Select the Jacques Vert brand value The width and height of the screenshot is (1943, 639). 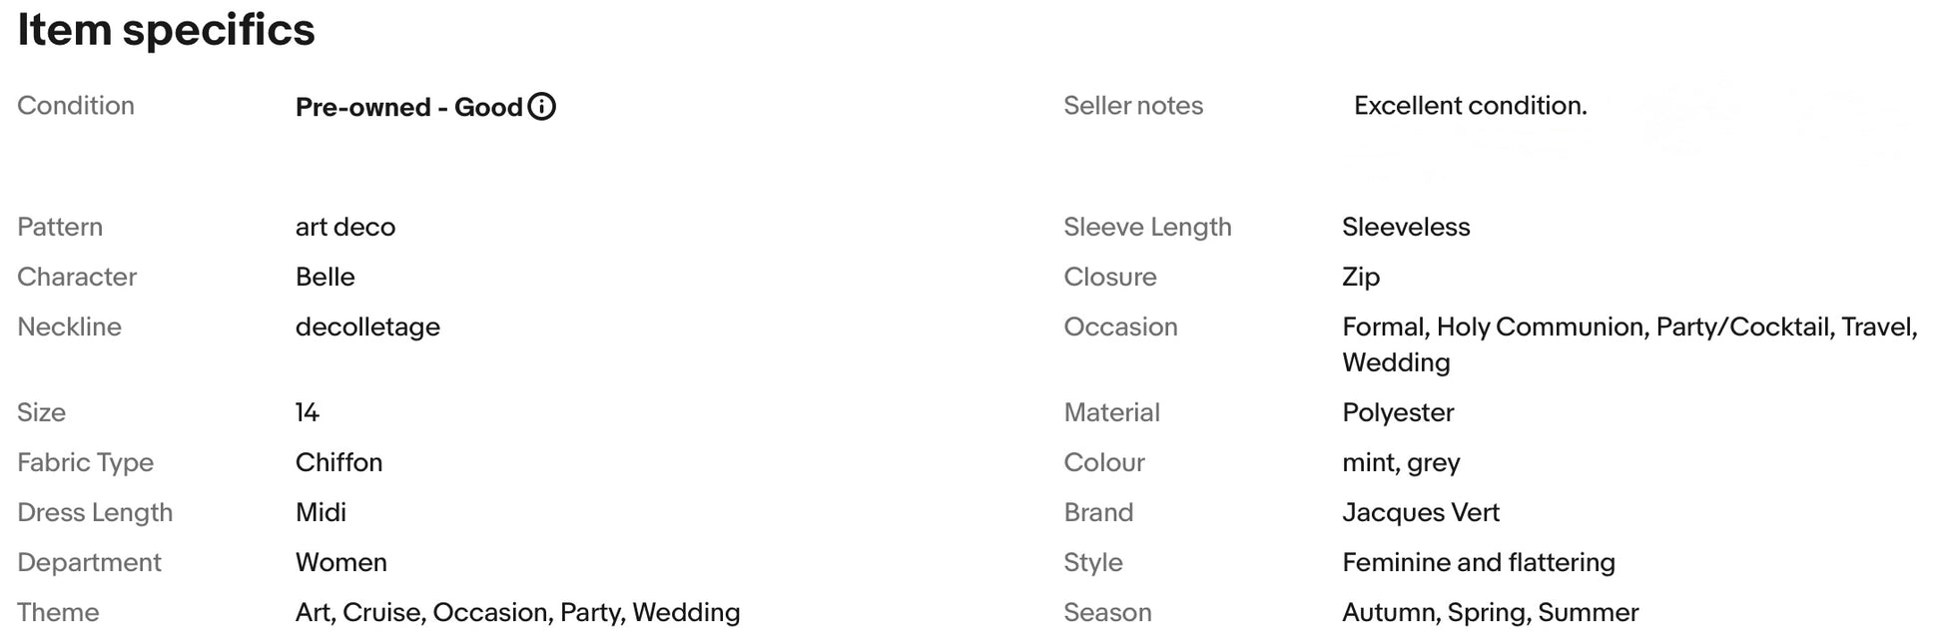(1421, 512)
